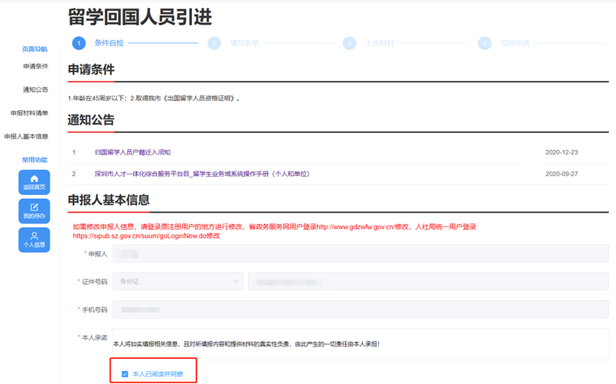Open 个人信息 profile icon button
The height and width of the screenshot is (384, 616).
(x=34, y=239)
